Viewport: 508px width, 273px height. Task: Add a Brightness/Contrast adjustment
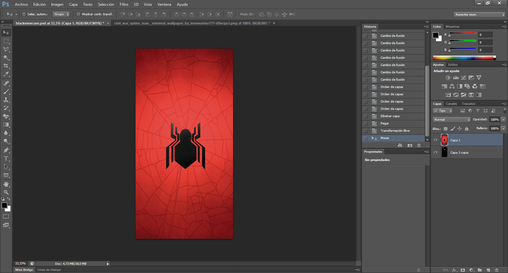[448, 77]
